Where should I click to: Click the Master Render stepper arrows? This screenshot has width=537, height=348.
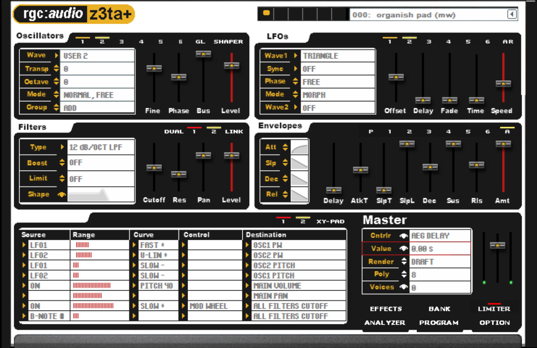coord(404,262)
